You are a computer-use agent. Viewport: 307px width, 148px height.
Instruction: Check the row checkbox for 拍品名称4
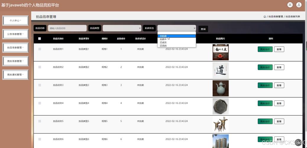pos(40,103)
